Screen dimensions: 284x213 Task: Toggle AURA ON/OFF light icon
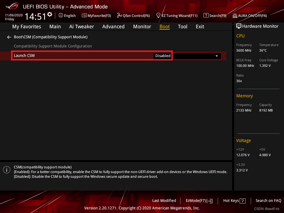(235, 16)
